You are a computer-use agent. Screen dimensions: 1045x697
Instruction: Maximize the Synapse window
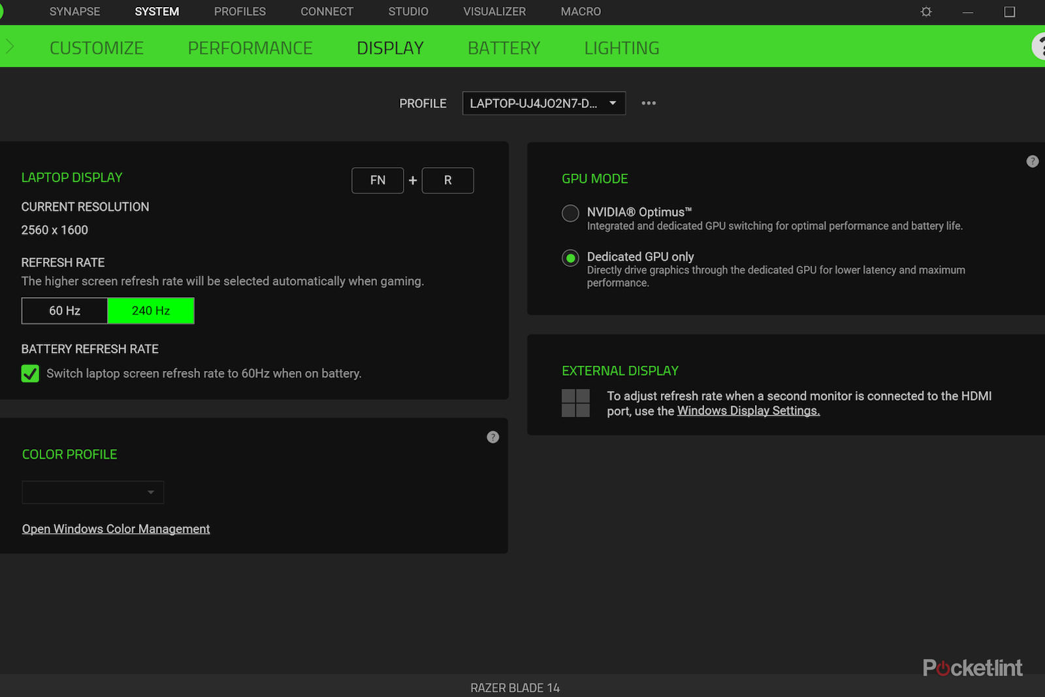[1009, 12]
